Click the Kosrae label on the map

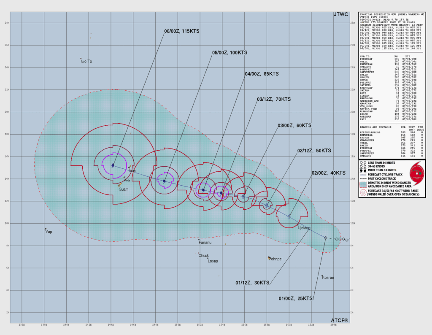coord(328,278)
